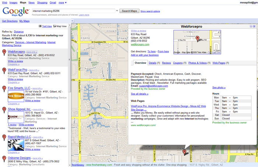This screenshot has height=167, width=258.
Task: Close the Webforcepro info window
Action: click(254, 26)
